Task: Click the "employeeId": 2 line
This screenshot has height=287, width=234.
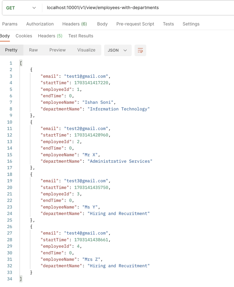Action: [x=61, y=142]
